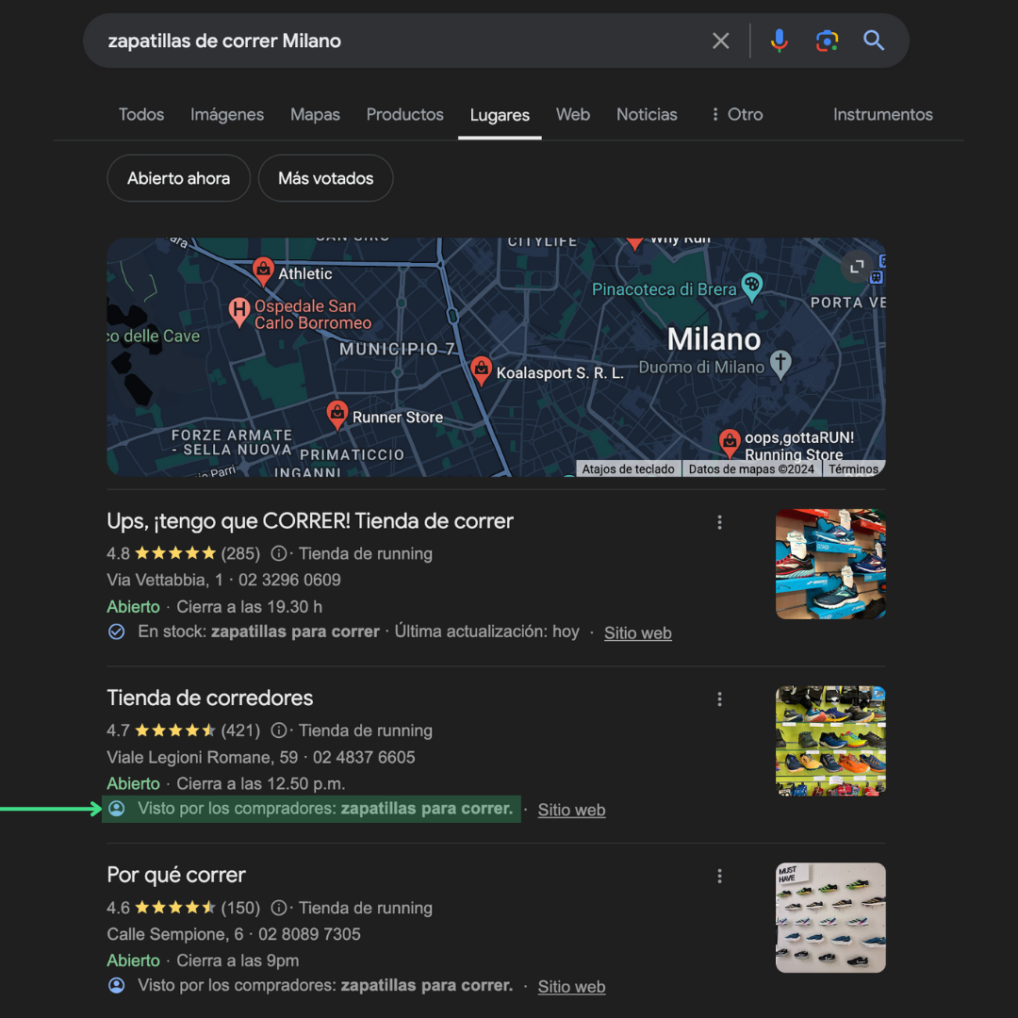Click the Runner Store map pin
This screenshot has height=1018, width=1018.
337,414
